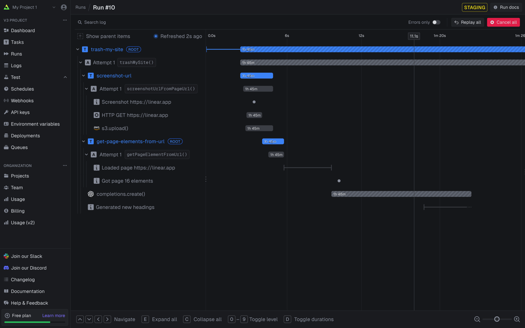Click the Replay all button

click(467, 22)
